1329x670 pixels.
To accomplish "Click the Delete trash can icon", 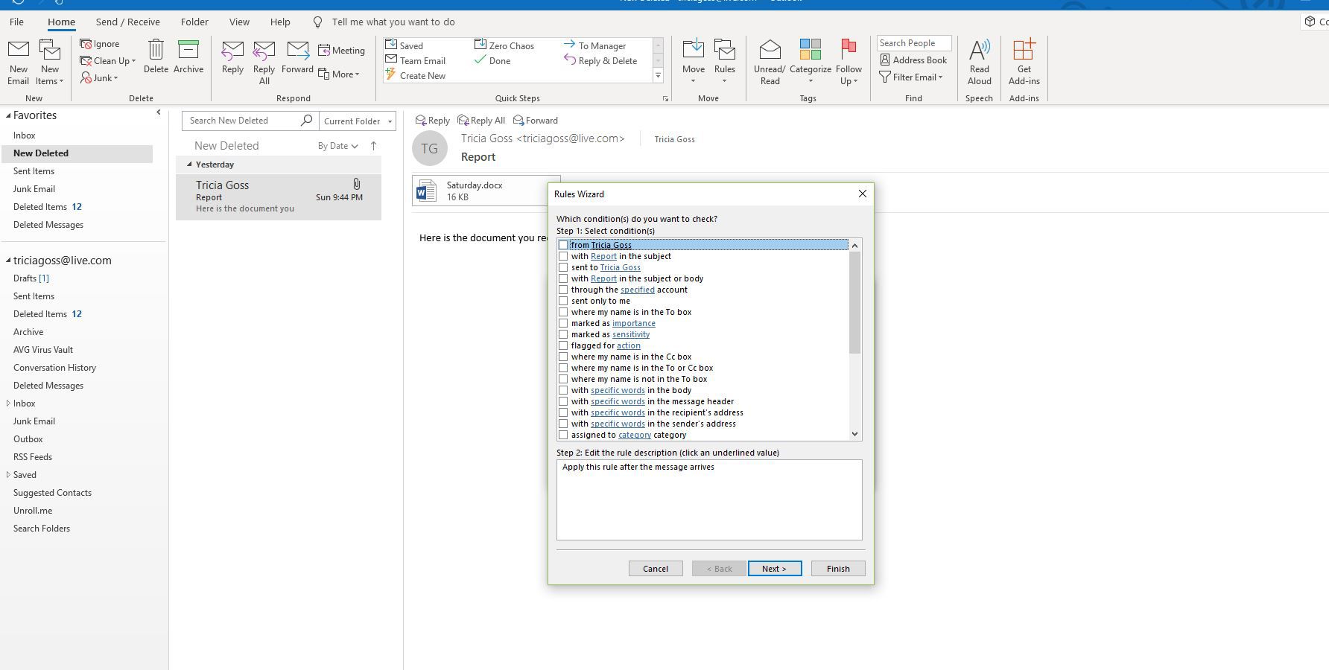I will [156, 50].
